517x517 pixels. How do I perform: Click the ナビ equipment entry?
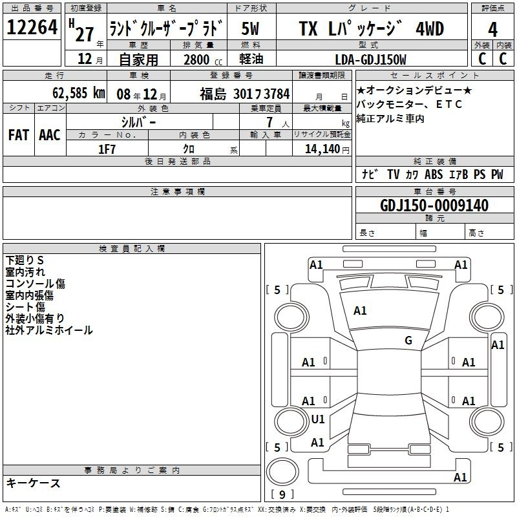(370, 174)
